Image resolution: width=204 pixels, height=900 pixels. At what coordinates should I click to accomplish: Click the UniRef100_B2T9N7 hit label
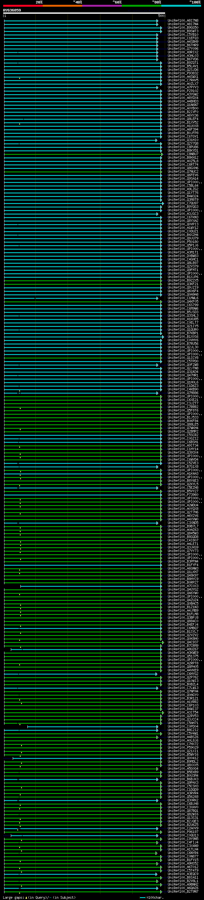[183, 892]
